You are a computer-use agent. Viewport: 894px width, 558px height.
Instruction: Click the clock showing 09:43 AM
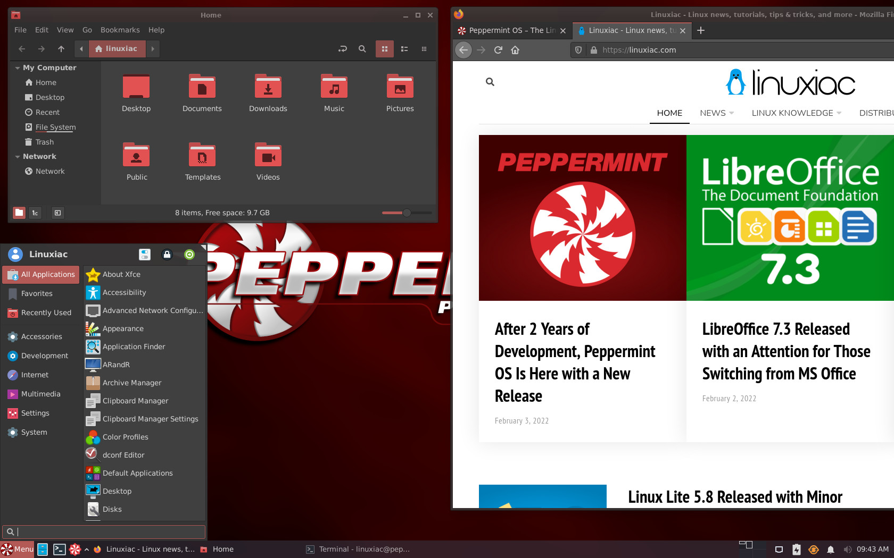[873, 549]
